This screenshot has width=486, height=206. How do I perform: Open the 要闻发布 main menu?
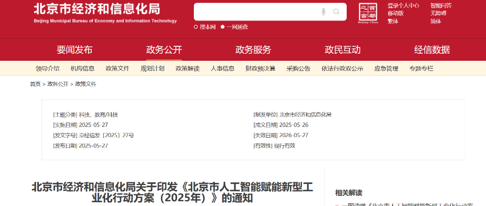75,49
